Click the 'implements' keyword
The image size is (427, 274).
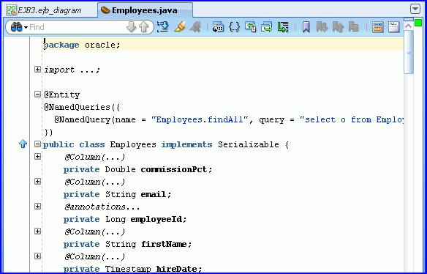click(x=186, y=144)
